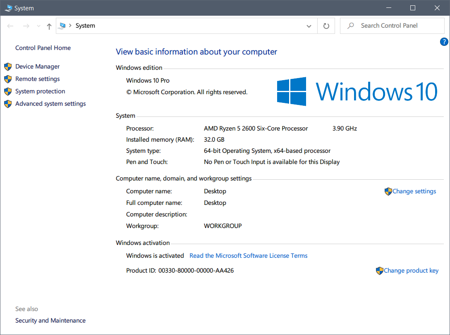Open Remote settings

(x=38, y=79)
